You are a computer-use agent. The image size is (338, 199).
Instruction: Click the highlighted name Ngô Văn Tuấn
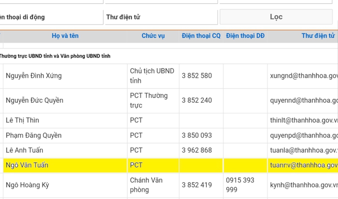27,165
